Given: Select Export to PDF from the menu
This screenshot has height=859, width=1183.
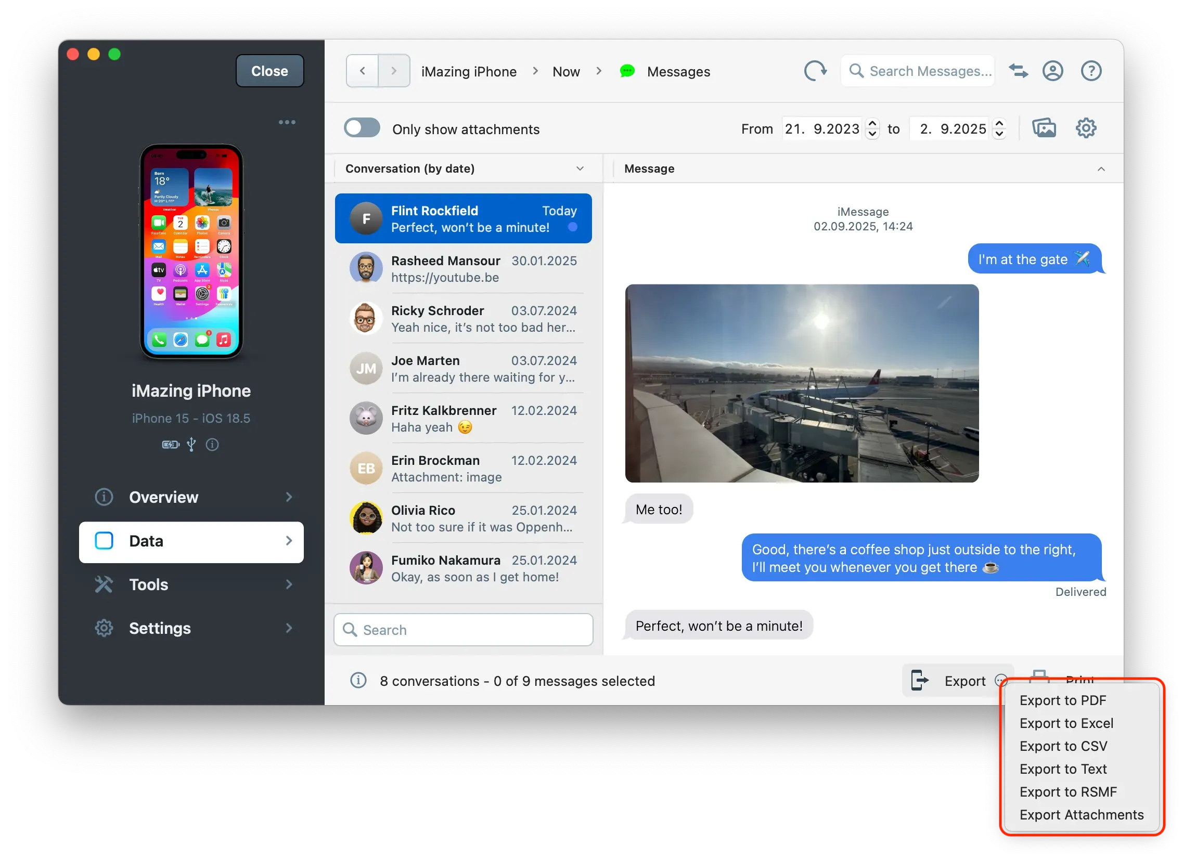Looking at the screenshot, I should point(1063,700).
